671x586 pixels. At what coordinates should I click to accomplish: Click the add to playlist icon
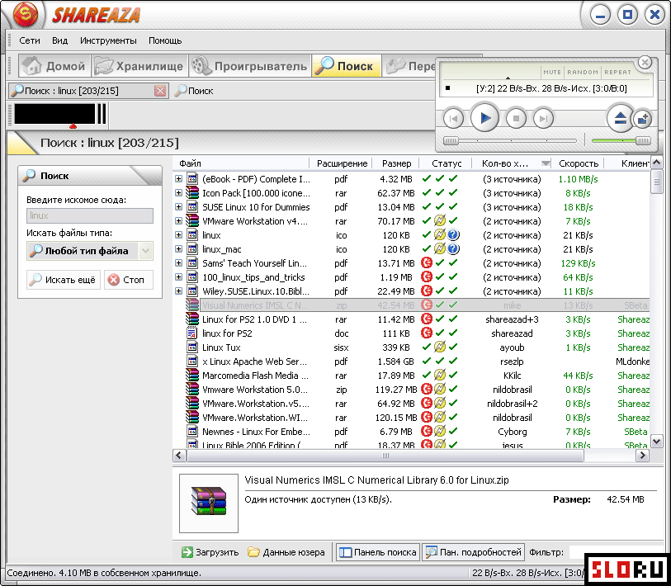[x=642, y=119]
